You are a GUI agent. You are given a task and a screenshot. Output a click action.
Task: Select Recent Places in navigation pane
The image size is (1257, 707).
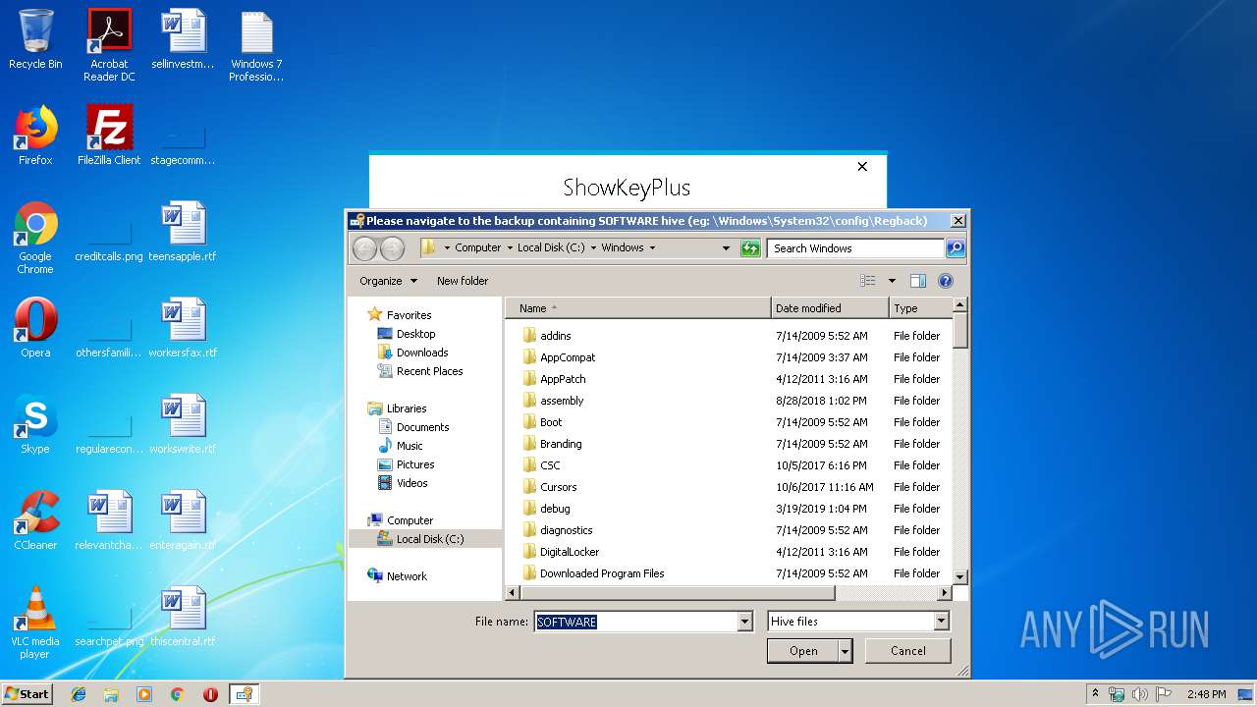coord(420,371)
